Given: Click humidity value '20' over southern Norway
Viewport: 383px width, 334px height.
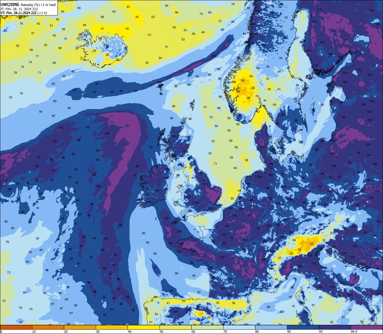Looking at the screenshot, I should tap(238, 92).
